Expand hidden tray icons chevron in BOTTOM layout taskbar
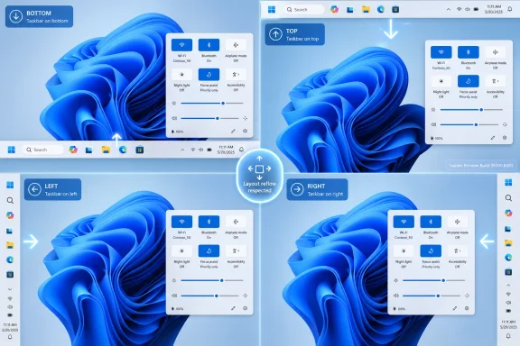 [x=182, y=150]
